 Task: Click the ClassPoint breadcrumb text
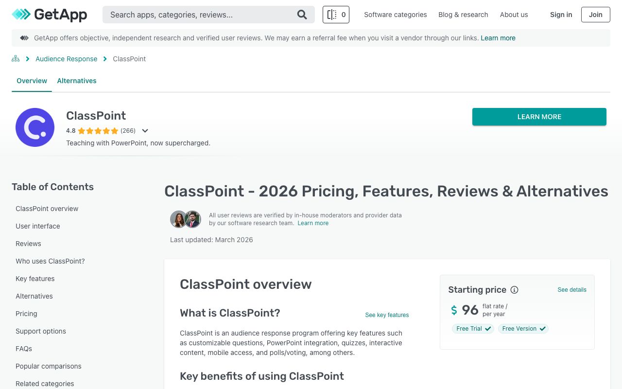point(129,59)
